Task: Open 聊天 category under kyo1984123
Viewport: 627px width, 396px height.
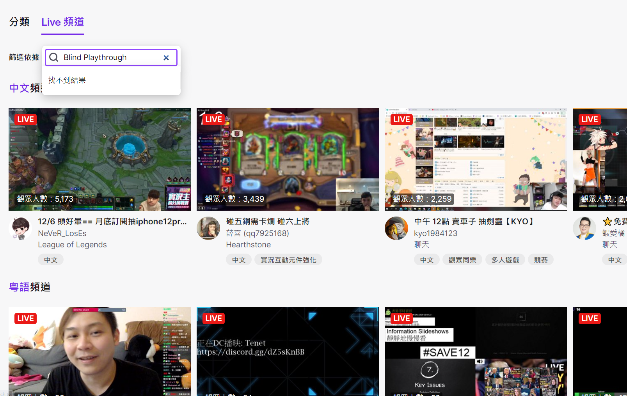Action: coord(421,245)
